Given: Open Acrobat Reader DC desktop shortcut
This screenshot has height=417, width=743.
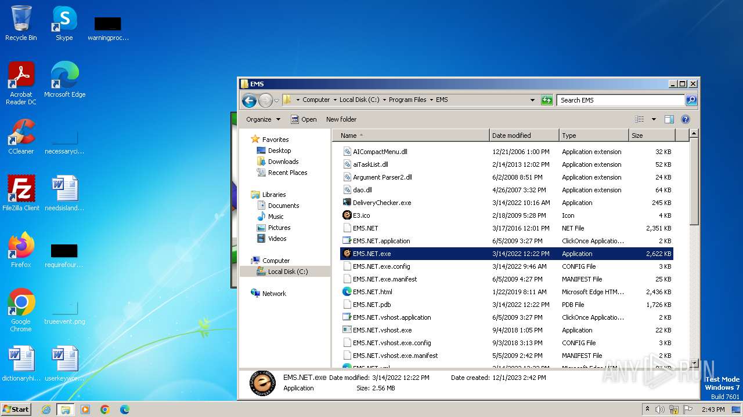Looking at the screenshot, I should [21, 83].
